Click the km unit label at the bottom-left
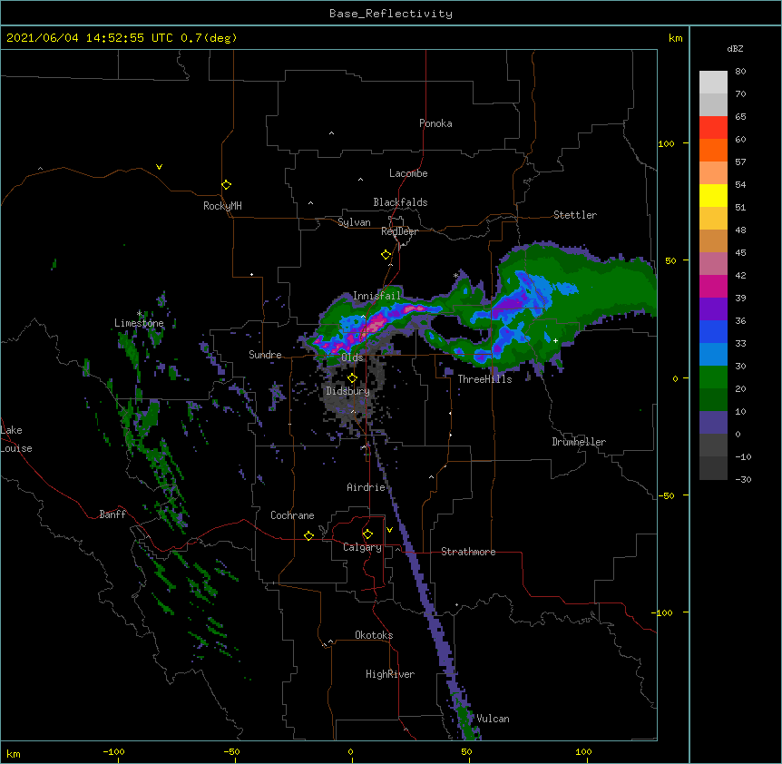782x764 pixels. pyautogui.click(x=14, y=754)
